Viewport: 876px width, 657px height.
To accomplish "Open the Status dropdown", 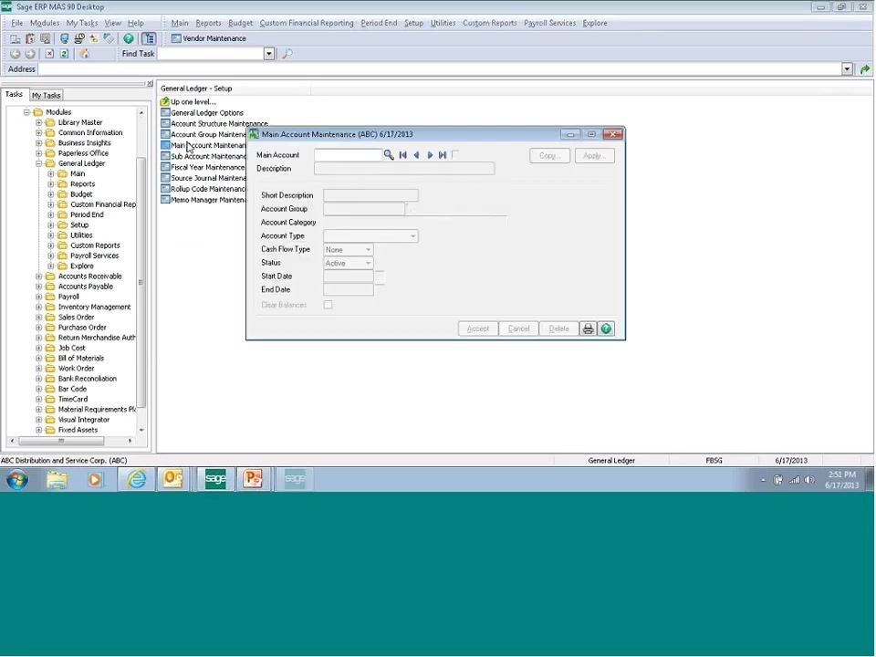I will (368, 263).
